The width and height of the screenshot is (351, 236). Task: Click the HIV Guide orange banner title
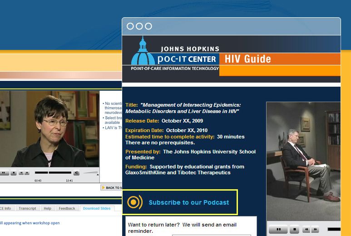(248, 59)
